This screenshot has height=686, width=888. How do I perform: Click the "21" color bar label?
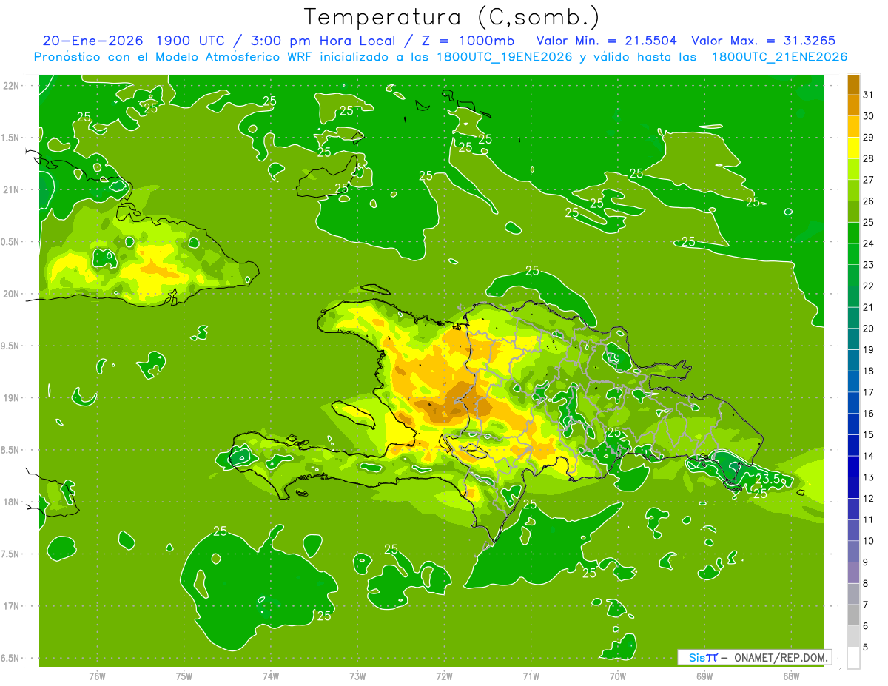868,307
